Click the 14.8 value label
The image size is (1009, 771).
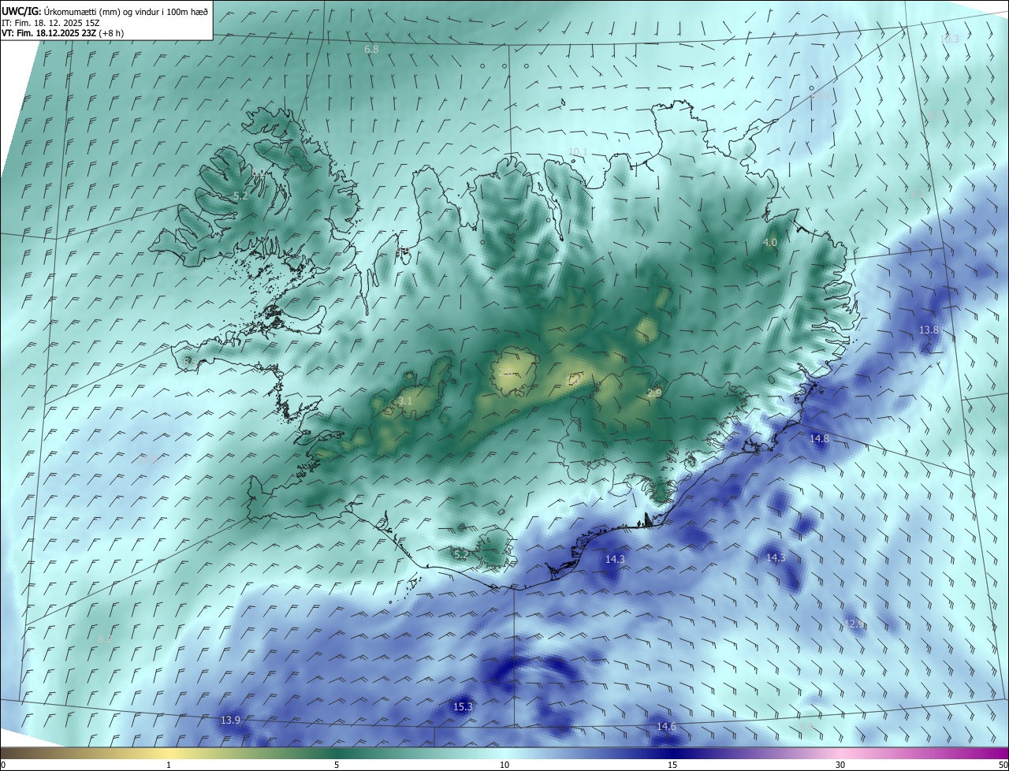pyautogui.click(x=819, y=438)
